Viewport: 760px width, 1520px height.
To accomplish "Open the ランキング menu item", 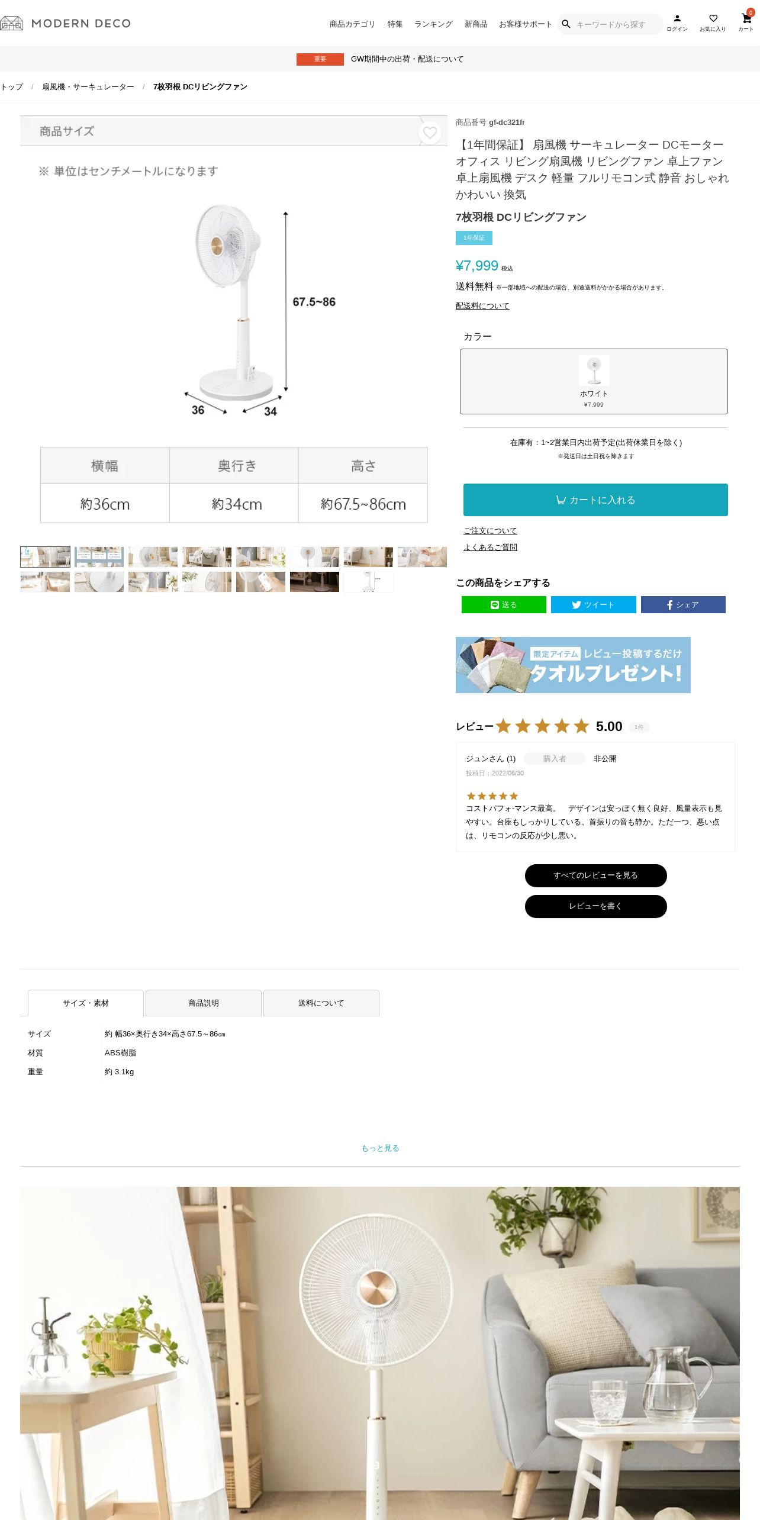I will coord(433,24).
